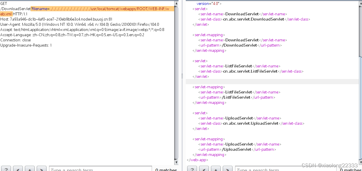Click the plus options button in request pane

click(x=30, y=169)
